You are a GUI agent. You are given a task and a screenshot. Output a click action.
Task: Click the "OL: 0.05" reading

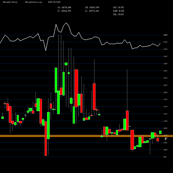(x=118, y=15)
